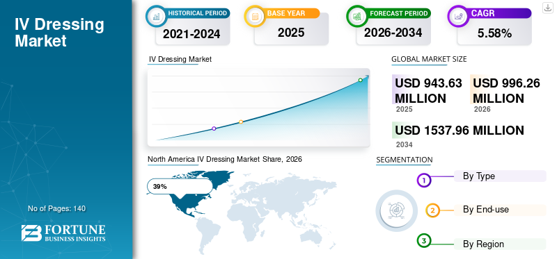This screenshot has height=259, width=557.
Task: Click the Fortune Business Insights logo
Action: (63, 233)
